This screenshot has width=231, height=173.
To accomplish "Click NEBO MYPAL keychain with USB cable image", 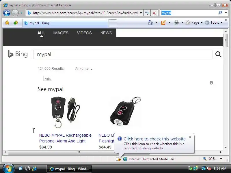I will [x=66, y=112].
